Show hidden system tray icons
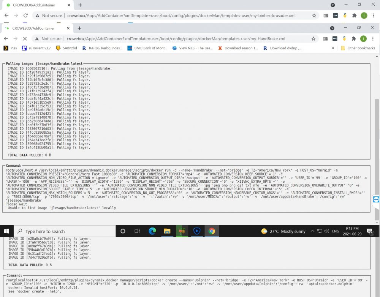The width and height of the screenshot is (380, 297). coord(312,231)
